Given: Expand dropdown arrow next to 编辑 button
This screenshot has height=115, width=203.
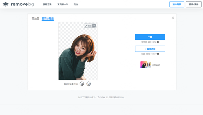Looking at the screenshot, I should [x=94, y=26].
